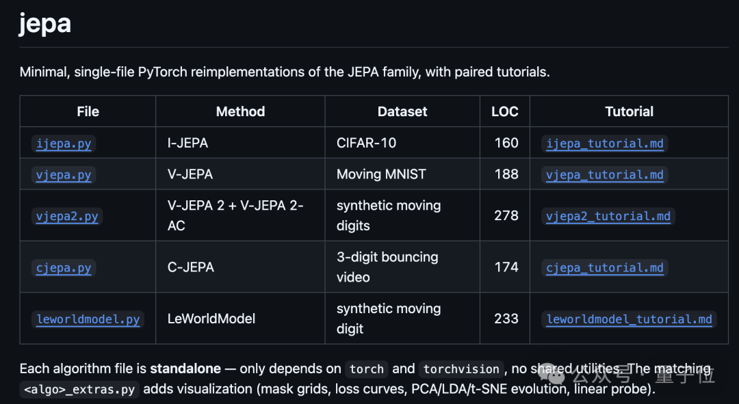Click the LOC column header
The height and width of the screenshot is (404, 739).
(505, 111)
